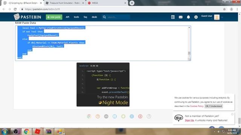Open the Chrome three-dot menu
241x135 pixels.
coord(237,9)
